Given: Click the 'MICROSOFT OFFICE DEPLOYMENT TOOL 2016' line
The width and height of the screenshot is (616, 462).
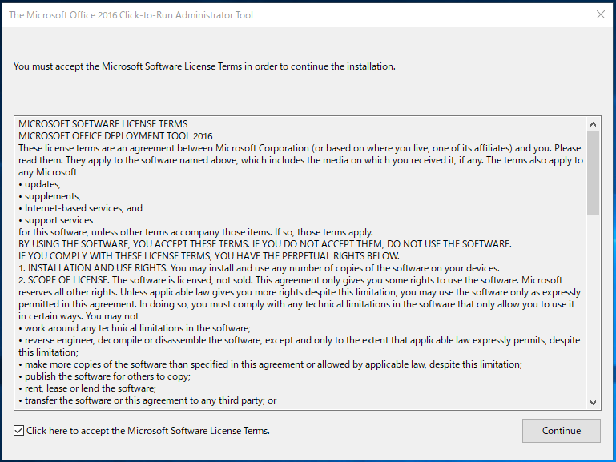Looking at the screenshot, I should (115, 136).
